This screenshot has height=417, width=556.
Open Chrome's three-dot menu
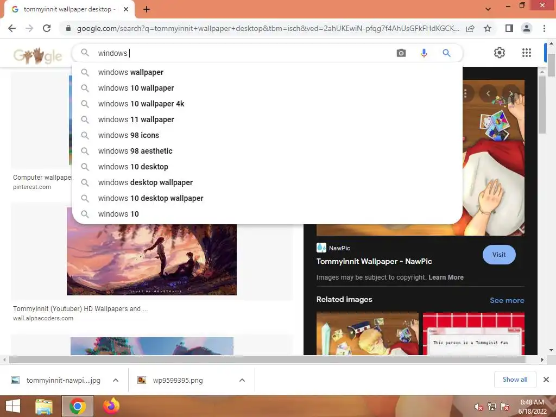coord(544,28)
